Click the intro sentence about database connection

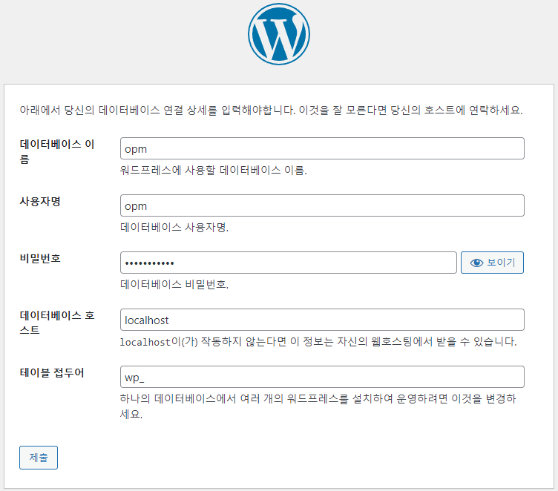click(x=271, y=110)
